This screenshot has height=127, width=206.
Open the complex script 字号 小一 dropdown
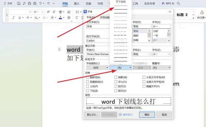162,54
